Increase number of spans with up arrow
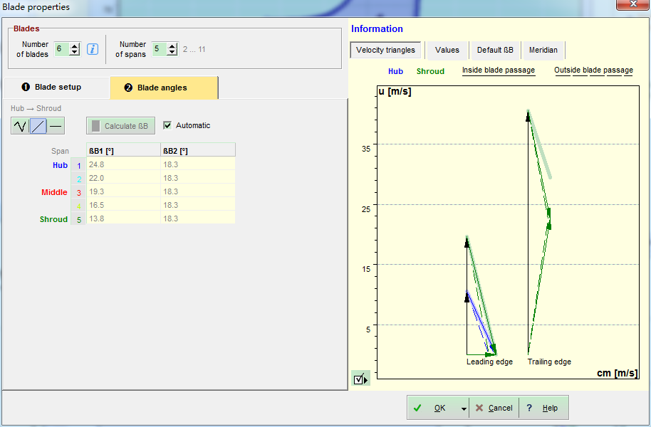Viewport: 651px width, 427px height. click(x=172, y=46)
